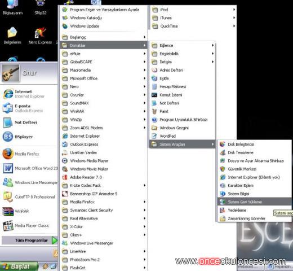Expand the Symantec Client Security submenu arrow

click(x=144, y=210)
